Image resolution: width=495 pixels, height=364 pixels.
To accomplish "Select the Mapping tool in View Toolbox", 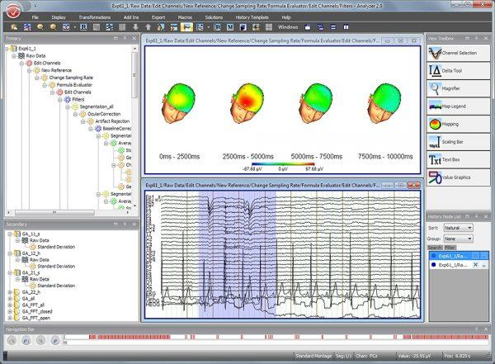I will coord(458,124).
